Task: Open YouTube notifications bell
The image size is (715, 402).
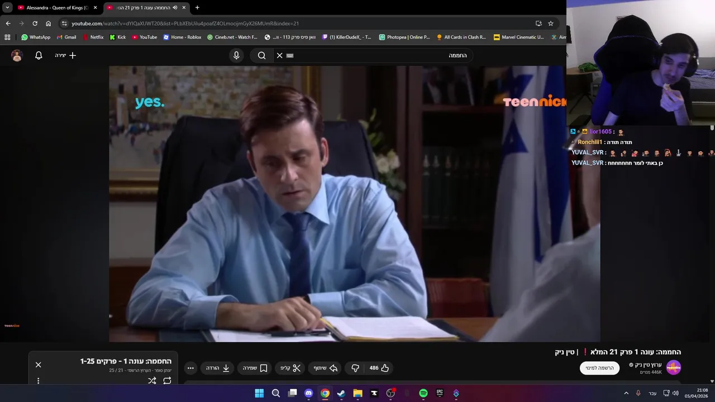Action: click(x=39, y=55)
